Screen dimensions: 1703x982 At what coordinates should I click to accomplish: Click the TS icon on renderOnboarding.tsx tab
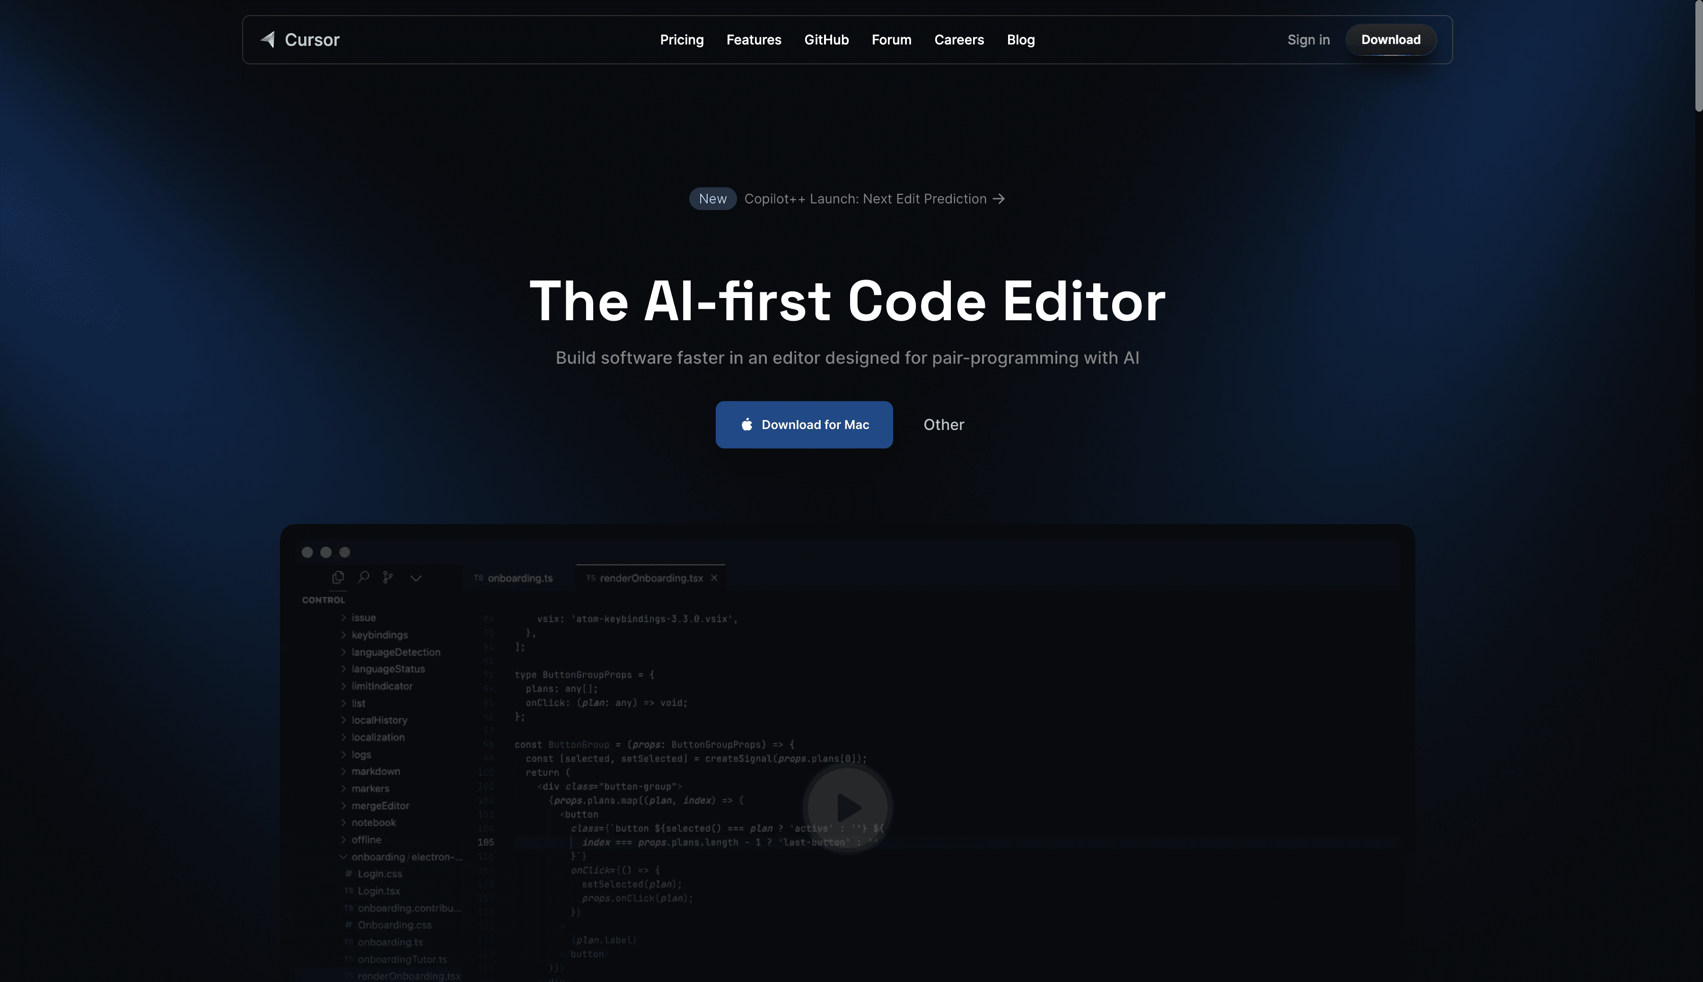[x=591, y=578]
